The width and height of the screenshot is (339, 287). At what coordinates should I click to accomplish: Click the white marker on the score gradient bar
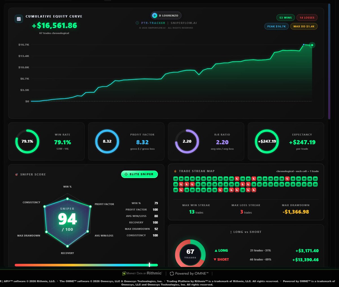point(149,265)
